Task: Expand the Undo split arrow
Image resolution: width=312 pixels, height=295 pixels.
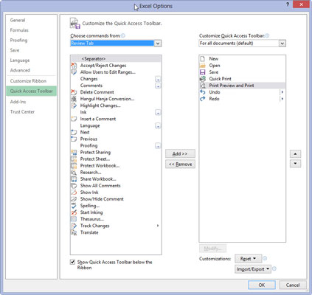Action: (x=282, y=92)
